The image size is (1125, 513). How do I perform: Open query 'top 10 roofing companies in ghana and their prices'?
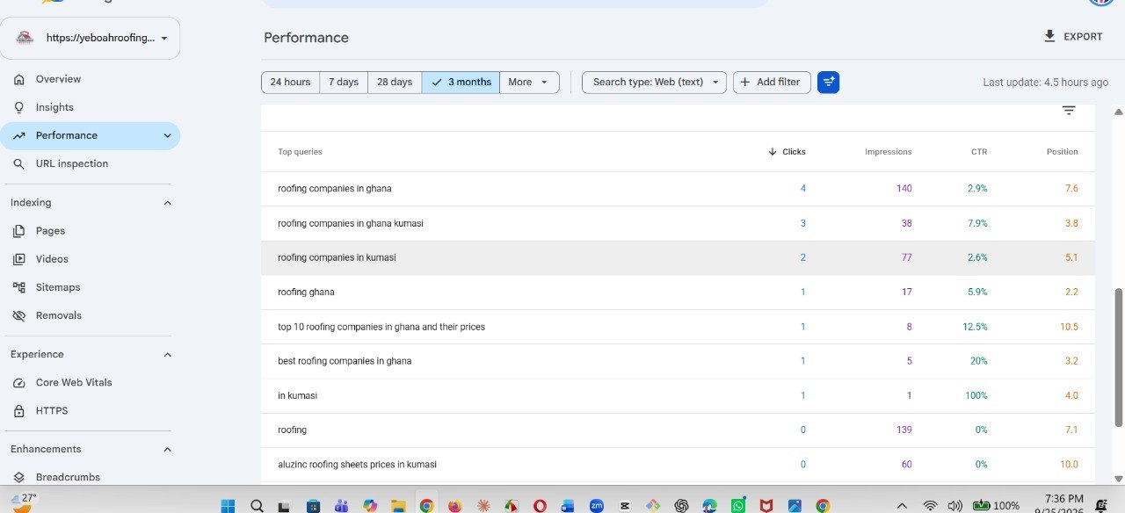pyautogui.click(x=381, y=327)
